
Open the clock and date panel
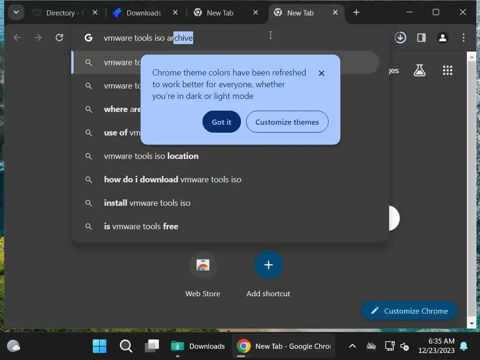point(436,345)
